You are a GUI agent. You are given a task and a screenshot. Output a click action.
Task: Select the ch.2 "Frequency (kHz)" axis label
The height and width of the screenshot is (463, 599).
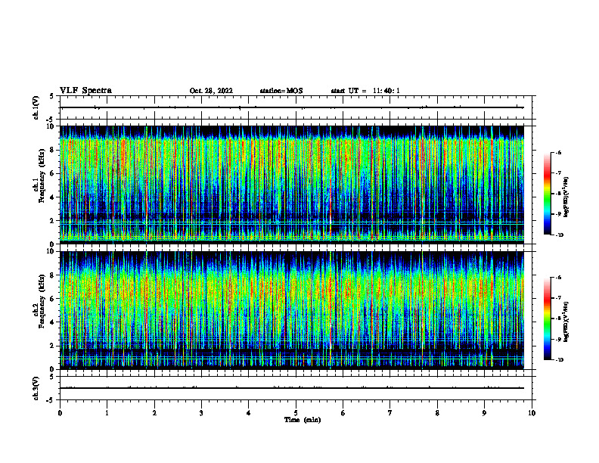[42, 300]
